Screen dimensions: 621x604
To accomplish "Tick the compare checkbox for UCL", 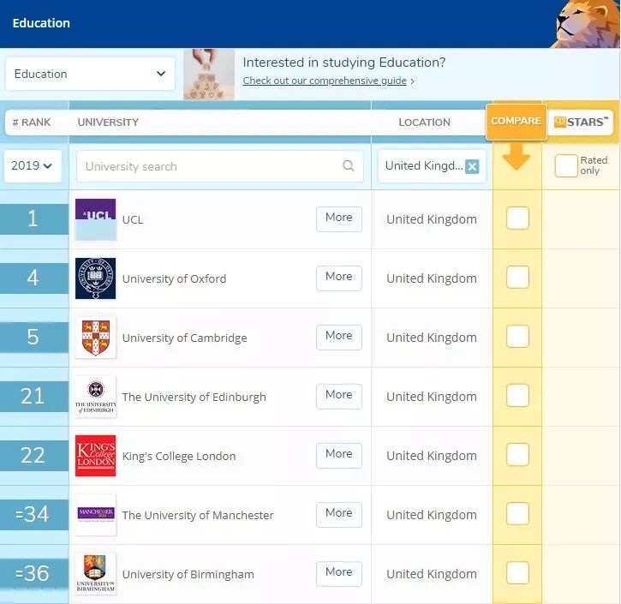I will point(517,218).
